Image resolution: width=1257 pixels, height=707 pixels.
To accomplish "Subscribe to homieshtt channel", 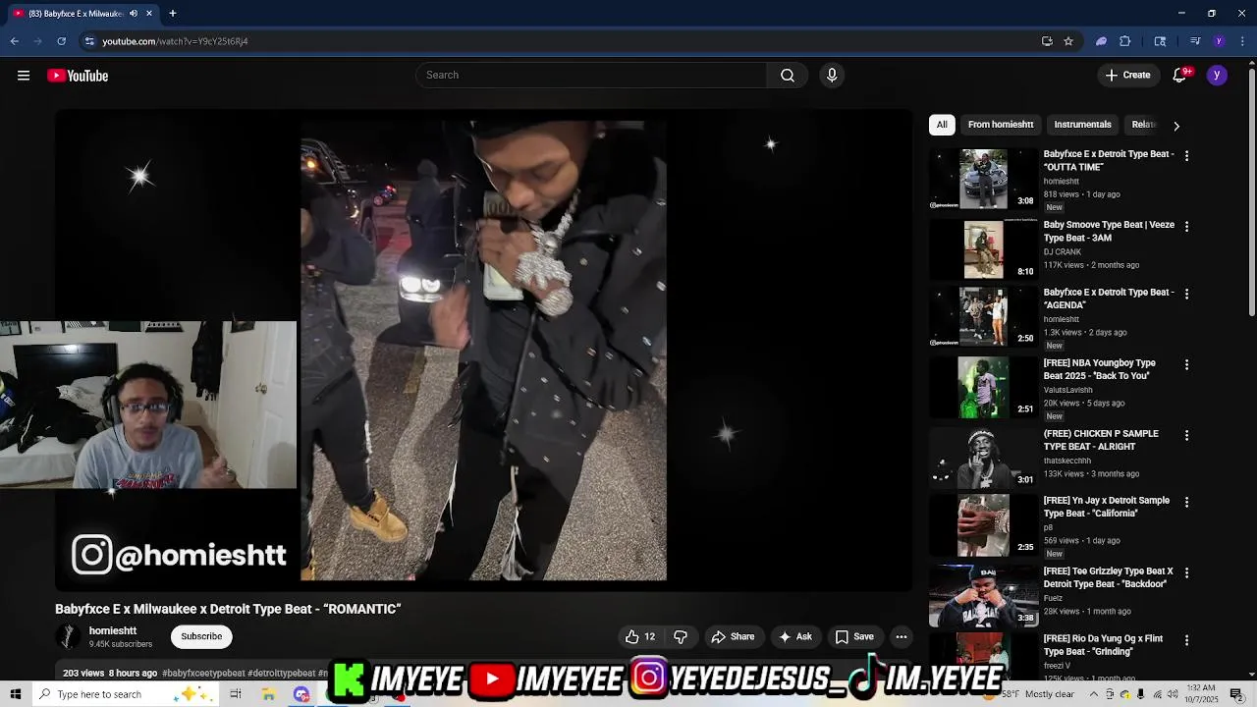I will point(201,636).
